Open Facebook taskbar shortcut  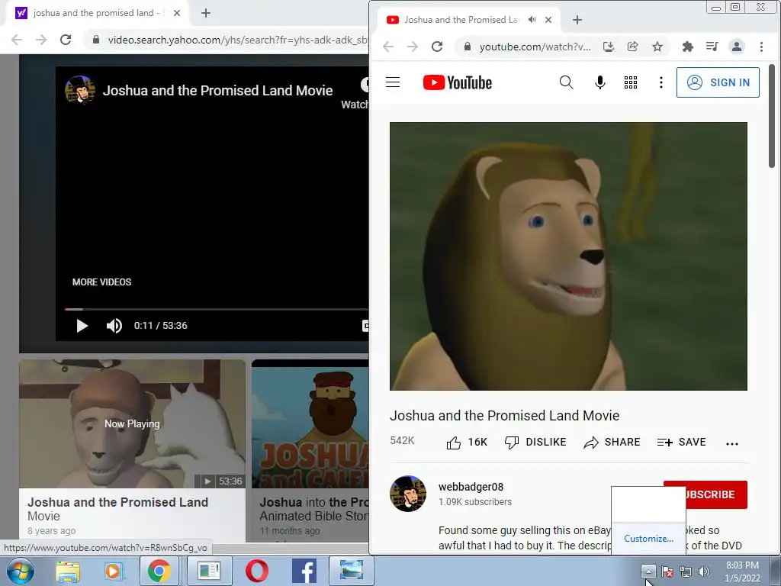(304, 571)
